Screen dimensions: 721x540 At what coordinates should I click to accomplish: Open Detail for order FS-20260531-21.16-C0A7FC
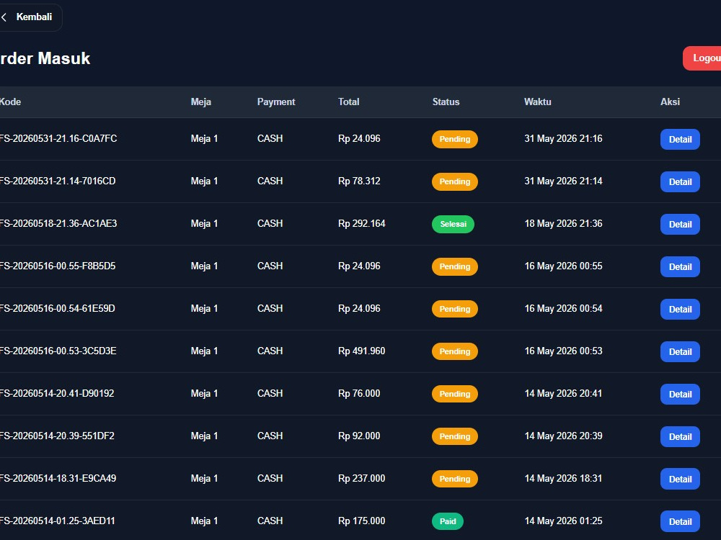[680, 139]
